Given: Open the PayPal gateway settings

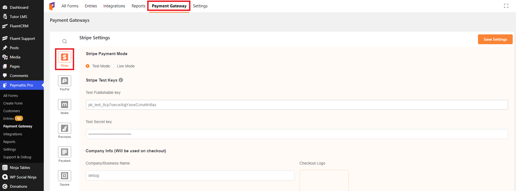Looking at the screenshot, I should [65, 81].
